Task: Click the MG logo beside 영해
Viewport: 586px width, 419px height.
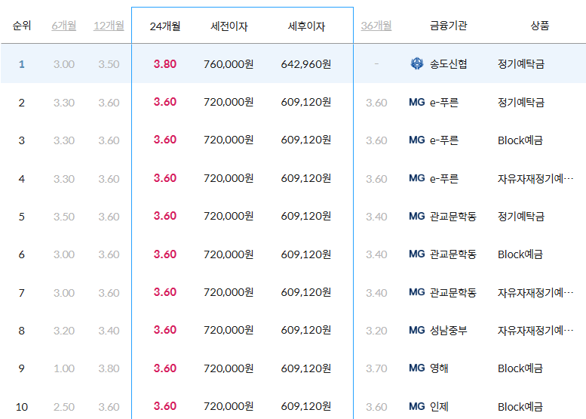Action: [x=417, y=368]
